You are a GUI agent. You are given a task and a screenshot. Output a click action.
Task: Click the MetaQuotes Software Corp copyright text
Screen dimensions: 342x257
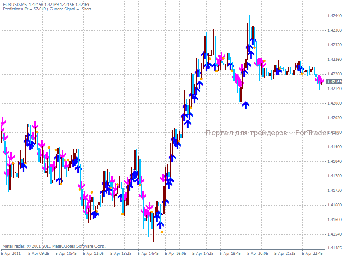click(x=56, y=246)
